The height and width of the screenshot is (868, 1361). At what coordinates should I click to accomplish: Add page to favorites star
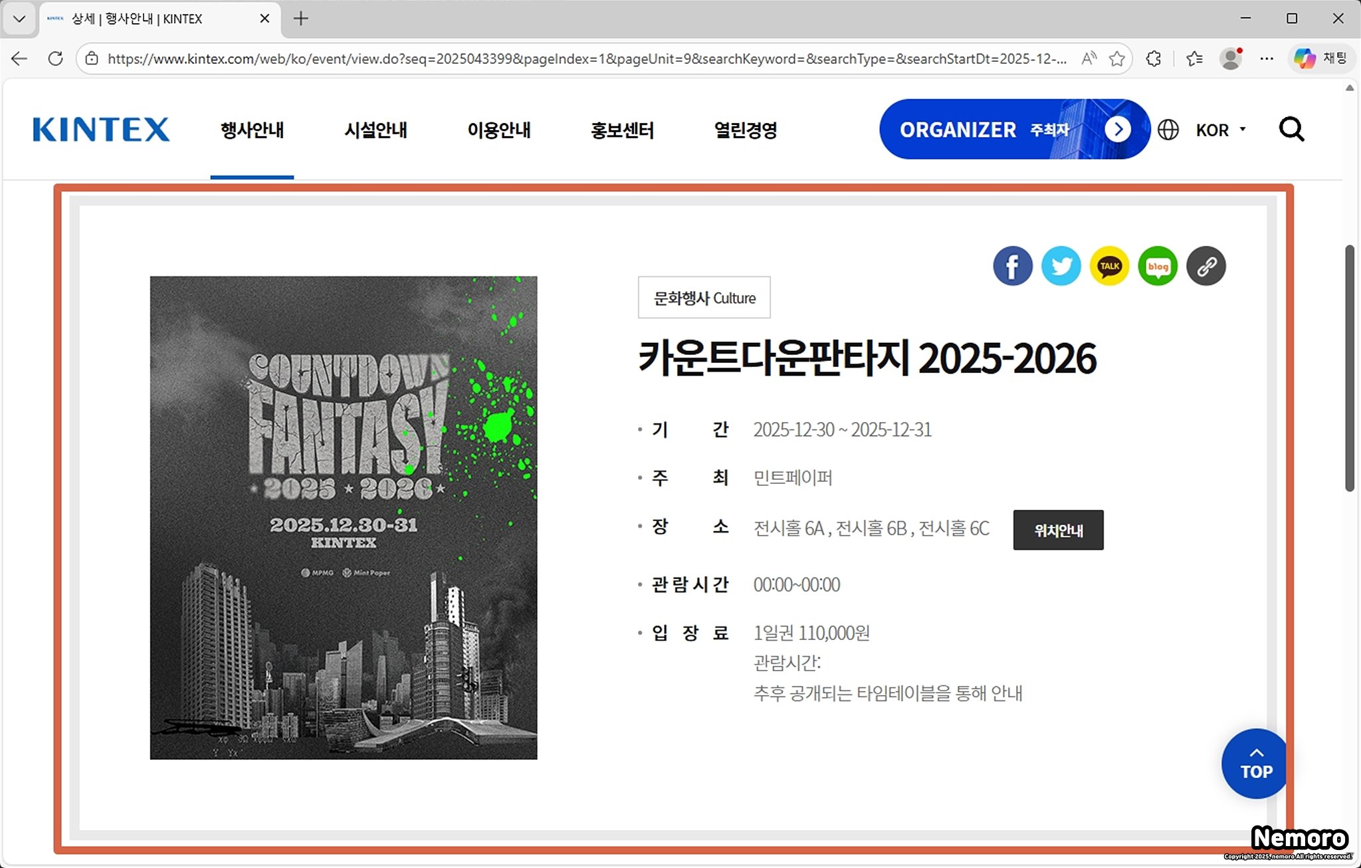click(x=1117, y=58)
